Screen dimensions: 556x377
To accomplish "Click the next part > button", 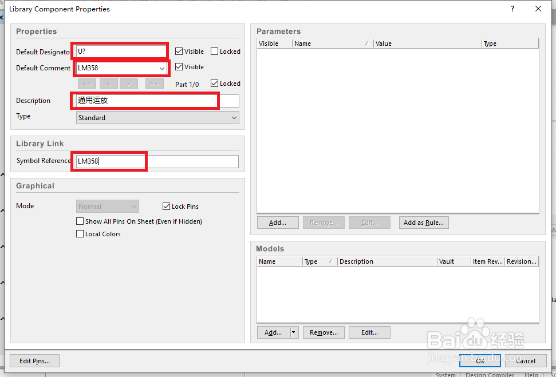I will 129,84.
